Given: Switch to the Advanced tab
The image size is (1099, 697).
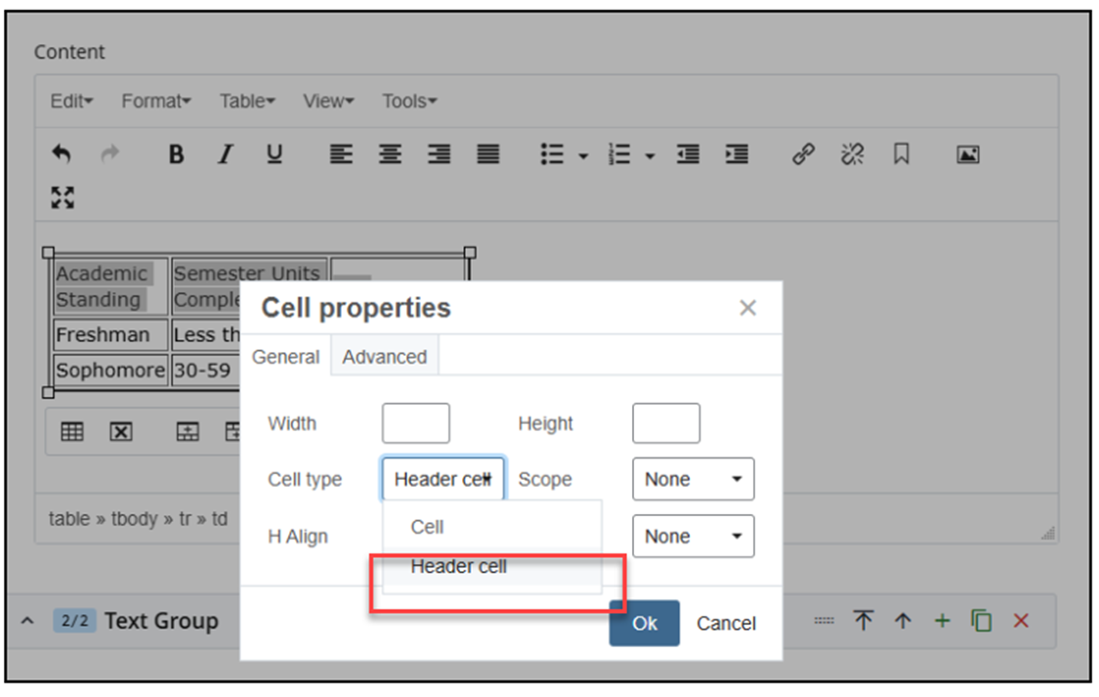Looking at the screenshot, I should tap(384, 357).
